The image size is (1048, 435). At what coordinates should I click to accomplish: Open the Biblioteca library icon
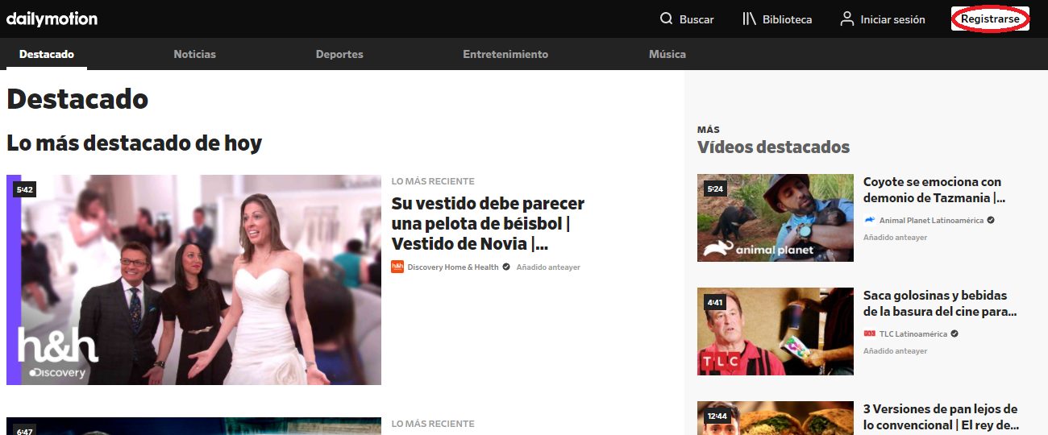point(749,19)
